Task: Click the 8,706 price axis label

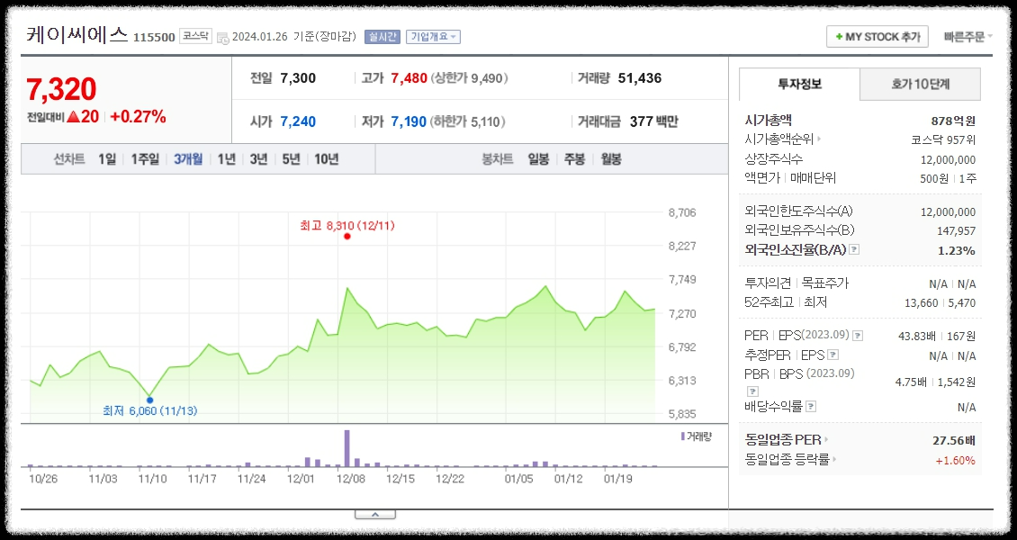Action: pos(682,212)
